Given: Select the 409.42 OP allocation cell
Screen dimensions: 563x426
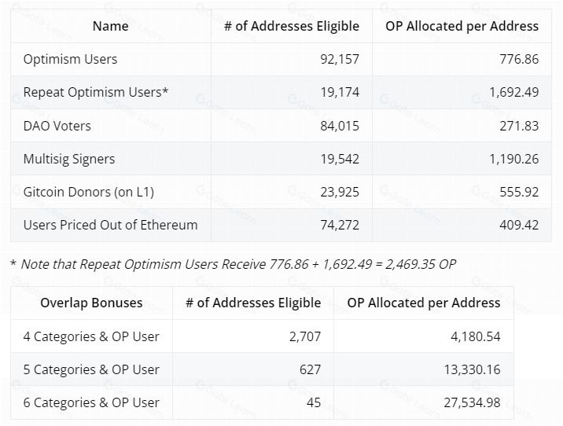Looking at the screenshot, I should [x=519, y=225].
